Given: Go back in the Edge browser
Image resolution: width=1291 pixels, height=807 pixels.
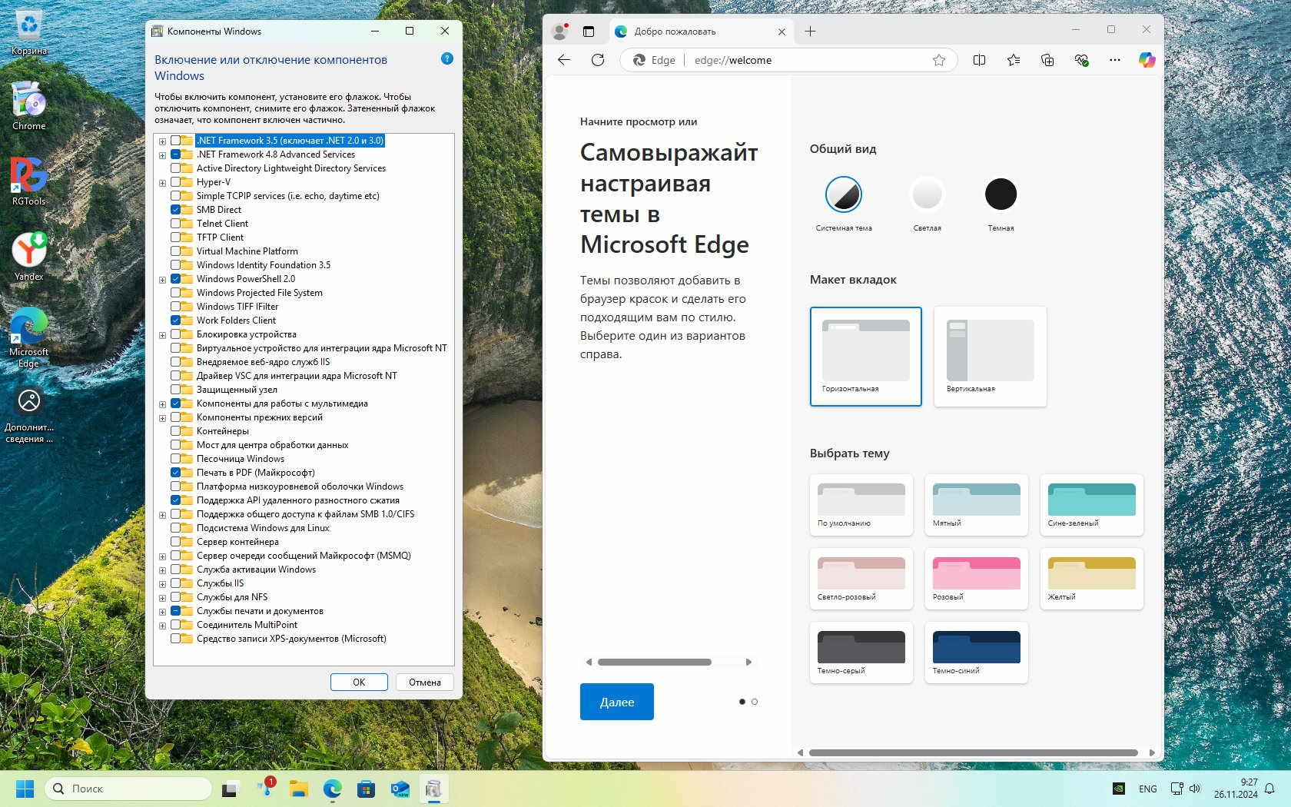Looking at the screenshot, I should tap(564, 60).
